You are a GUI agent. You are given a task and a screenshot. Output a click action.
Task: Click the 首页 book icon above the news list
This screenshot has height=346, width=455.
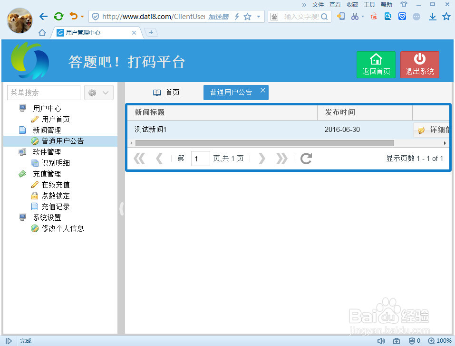[157, 92]
